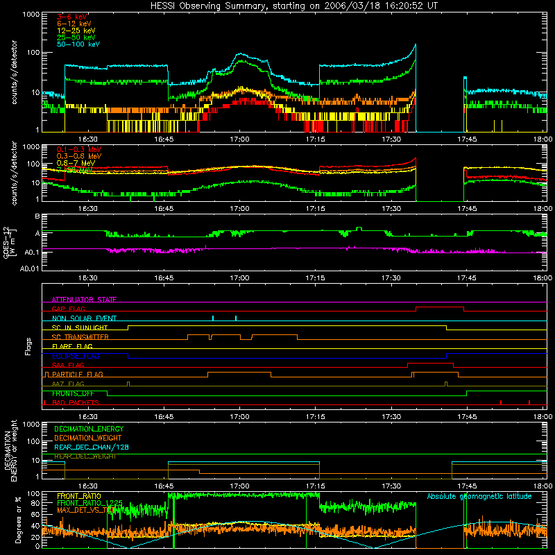Click the DECIMATION_WEIGHT legend label
This screenshot has width=555, height=555.
pos(88,438)
